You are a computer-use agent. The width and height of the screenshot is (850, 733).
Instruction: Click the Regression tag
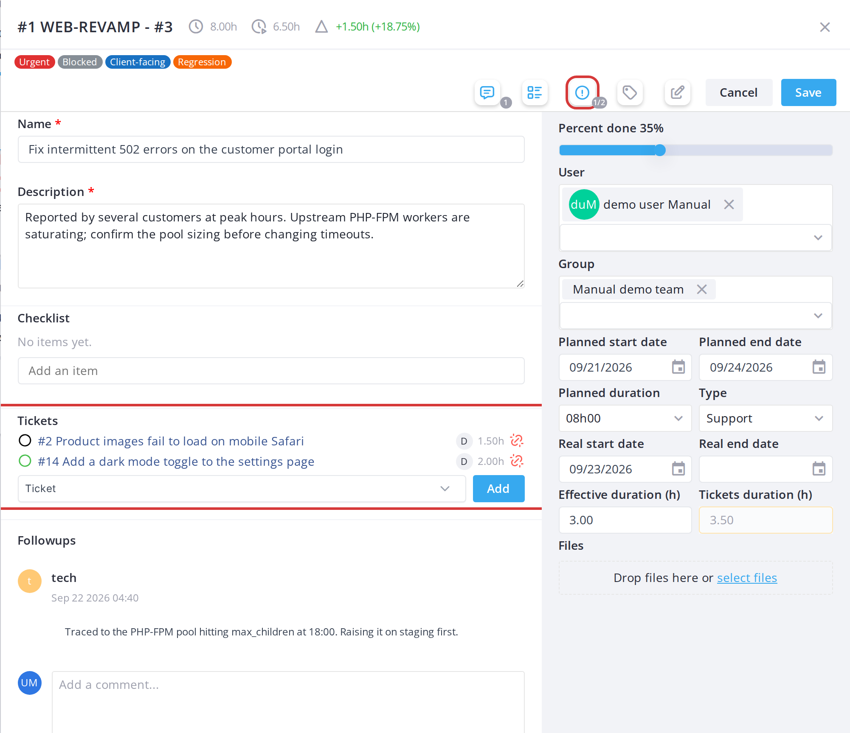(202, 62)
